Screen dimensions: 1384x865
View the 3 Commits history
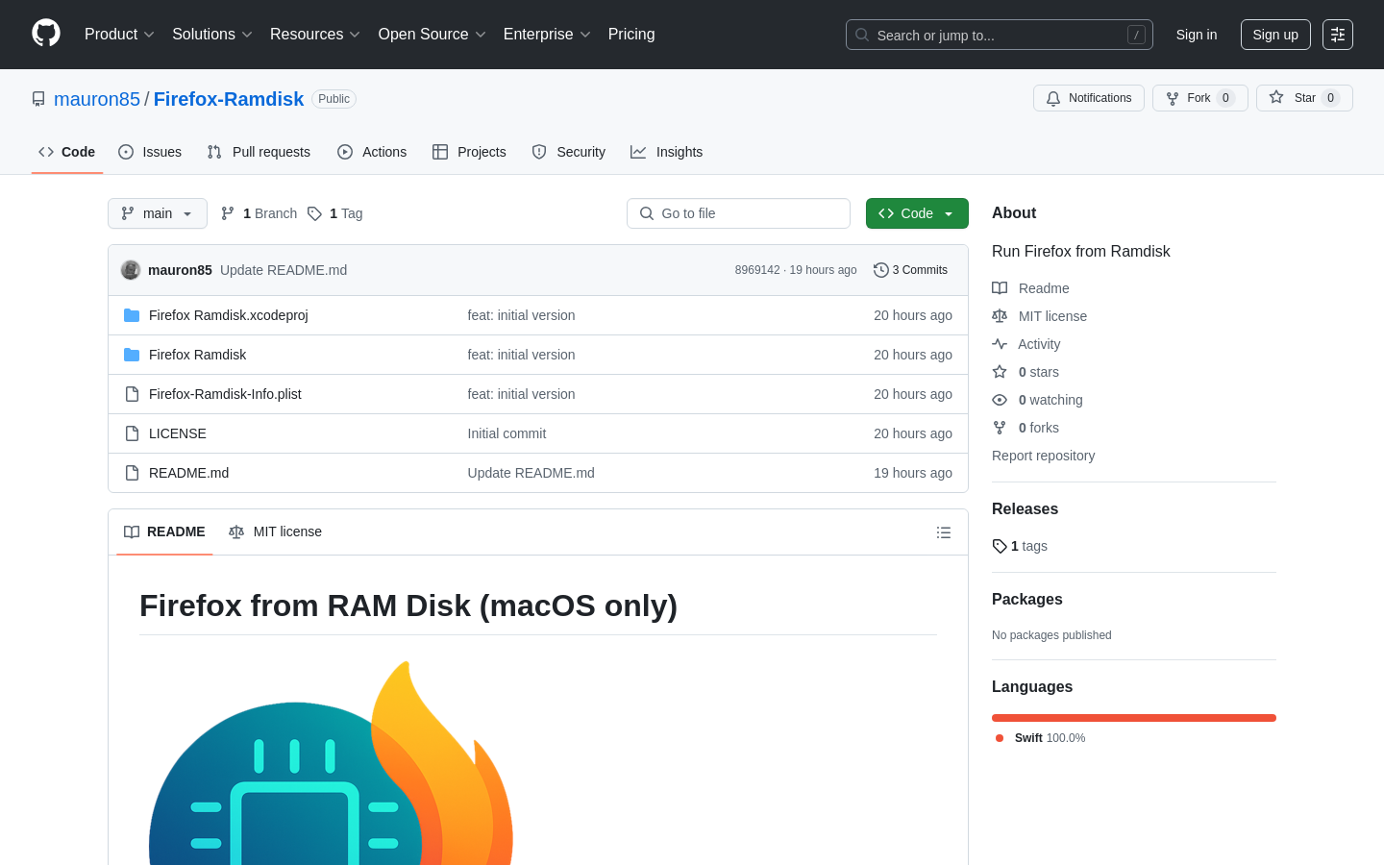910,270
